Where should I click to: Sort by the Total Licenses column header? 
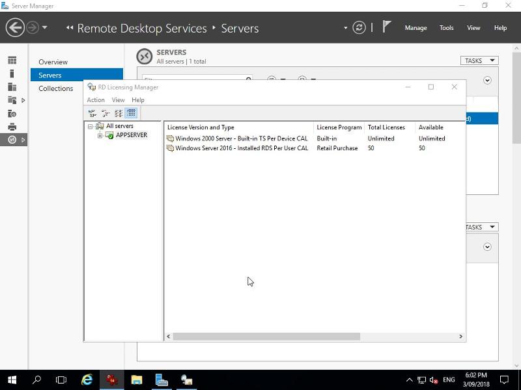pos(389,127)
